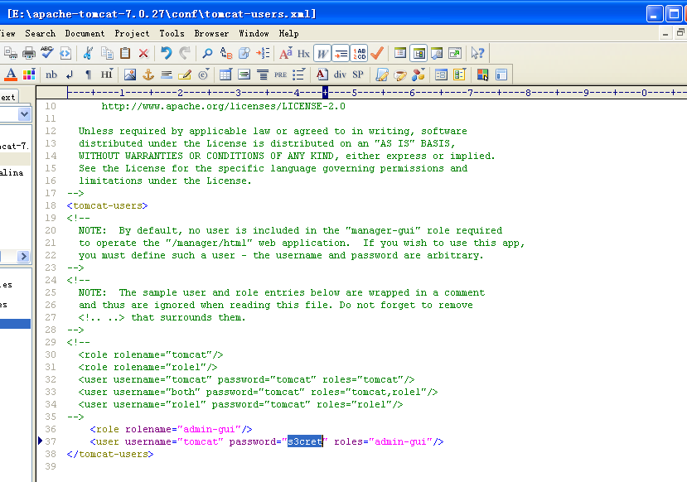Open the Search menu
Screen dimensions: 687x482
click(x=41, y=33)
